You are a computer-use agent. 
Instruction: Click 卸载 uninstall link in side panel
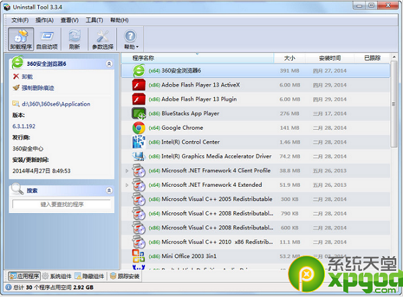point(27,77)
